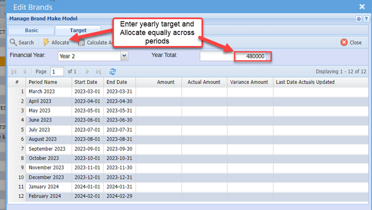
Task: Click the Variance Amount column header
Action: 250,82
